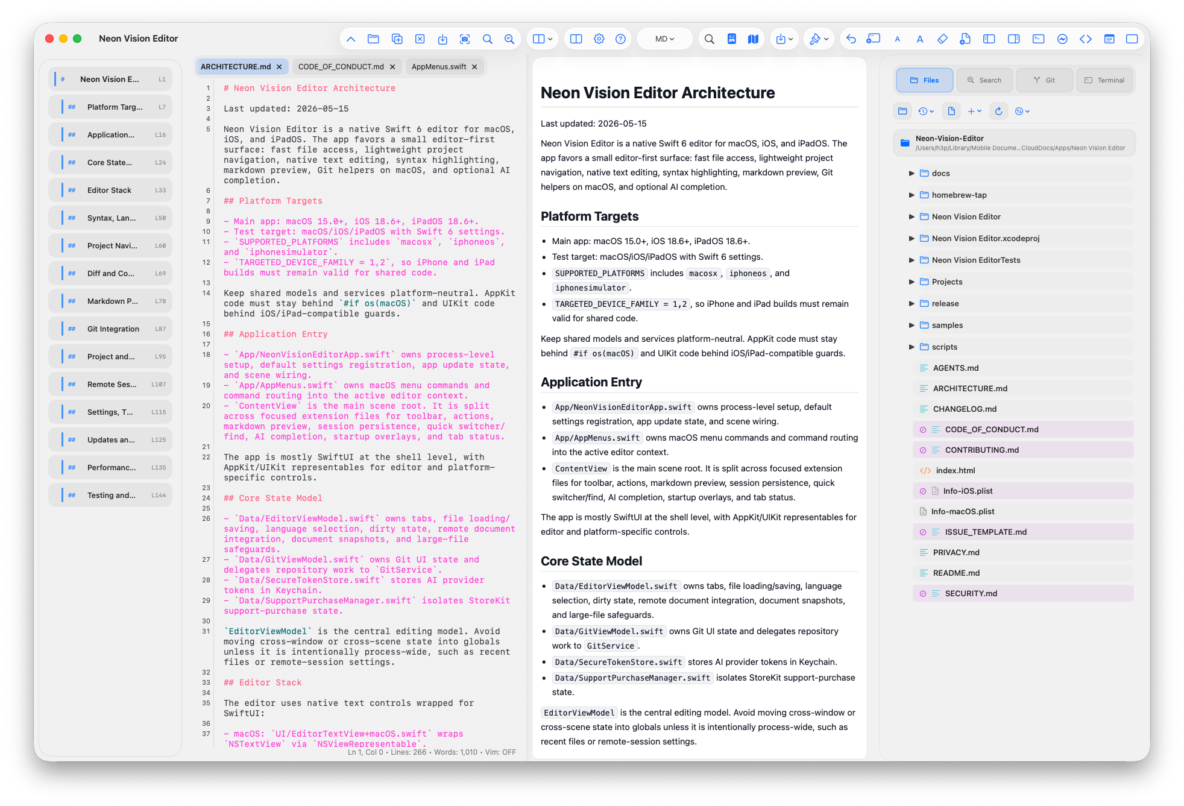Expand the docs folder

tap(912, 174)
